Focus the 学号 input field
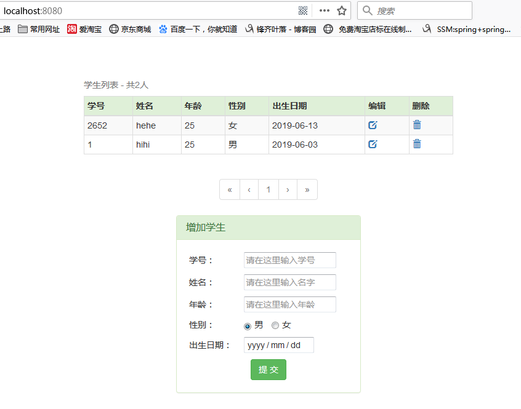 coord(289,260)
